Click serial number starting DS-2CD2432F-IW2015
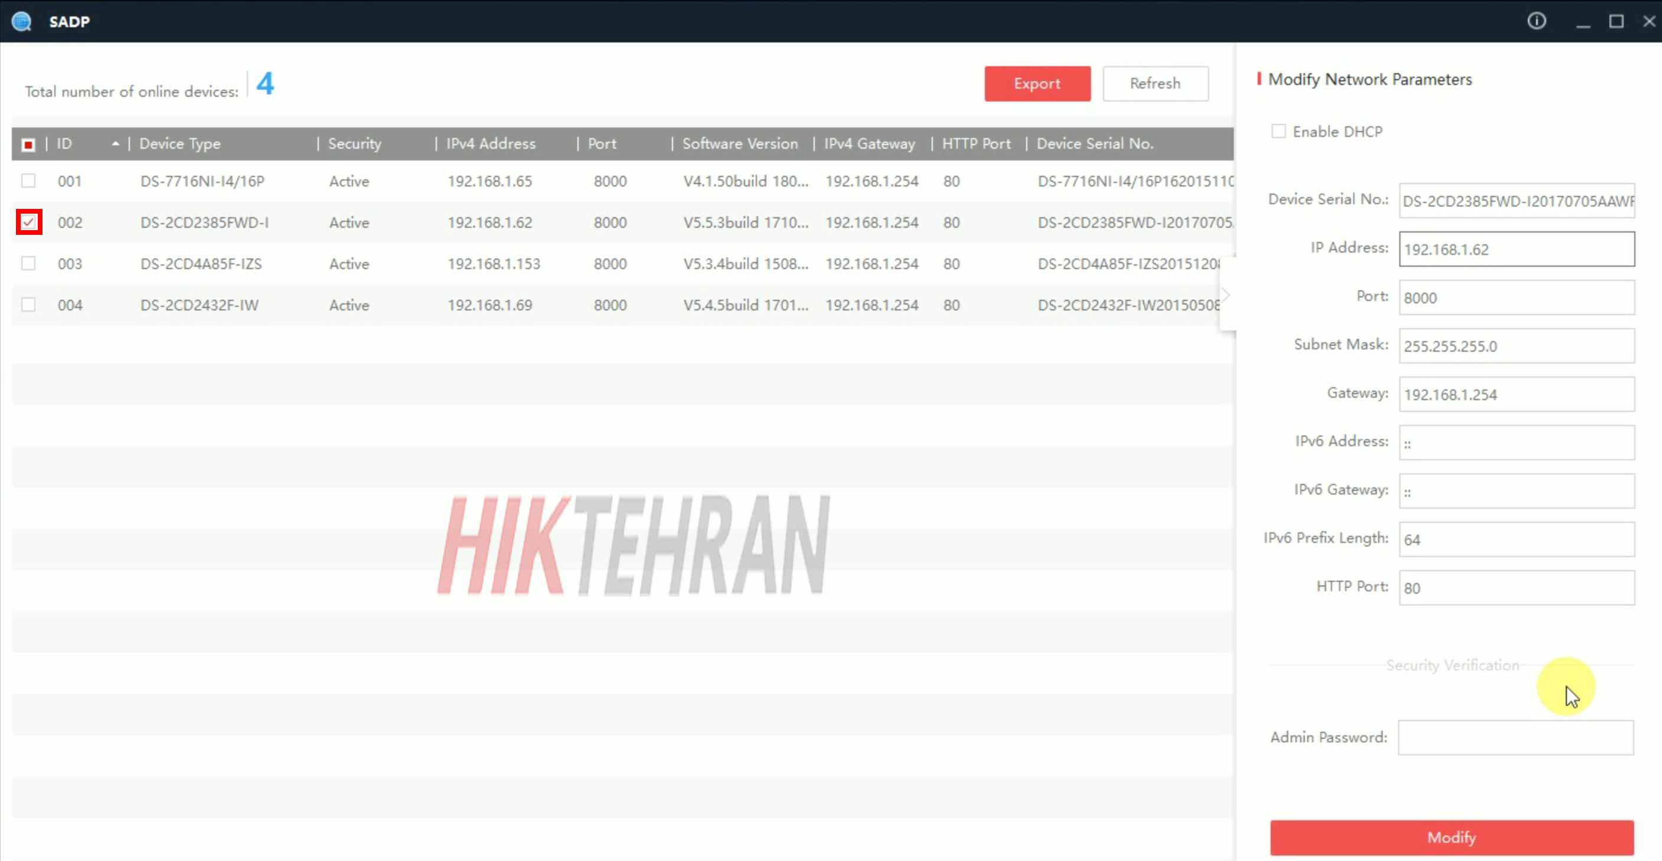Viewport: 1662px width, 861px height. (1128, 305)
